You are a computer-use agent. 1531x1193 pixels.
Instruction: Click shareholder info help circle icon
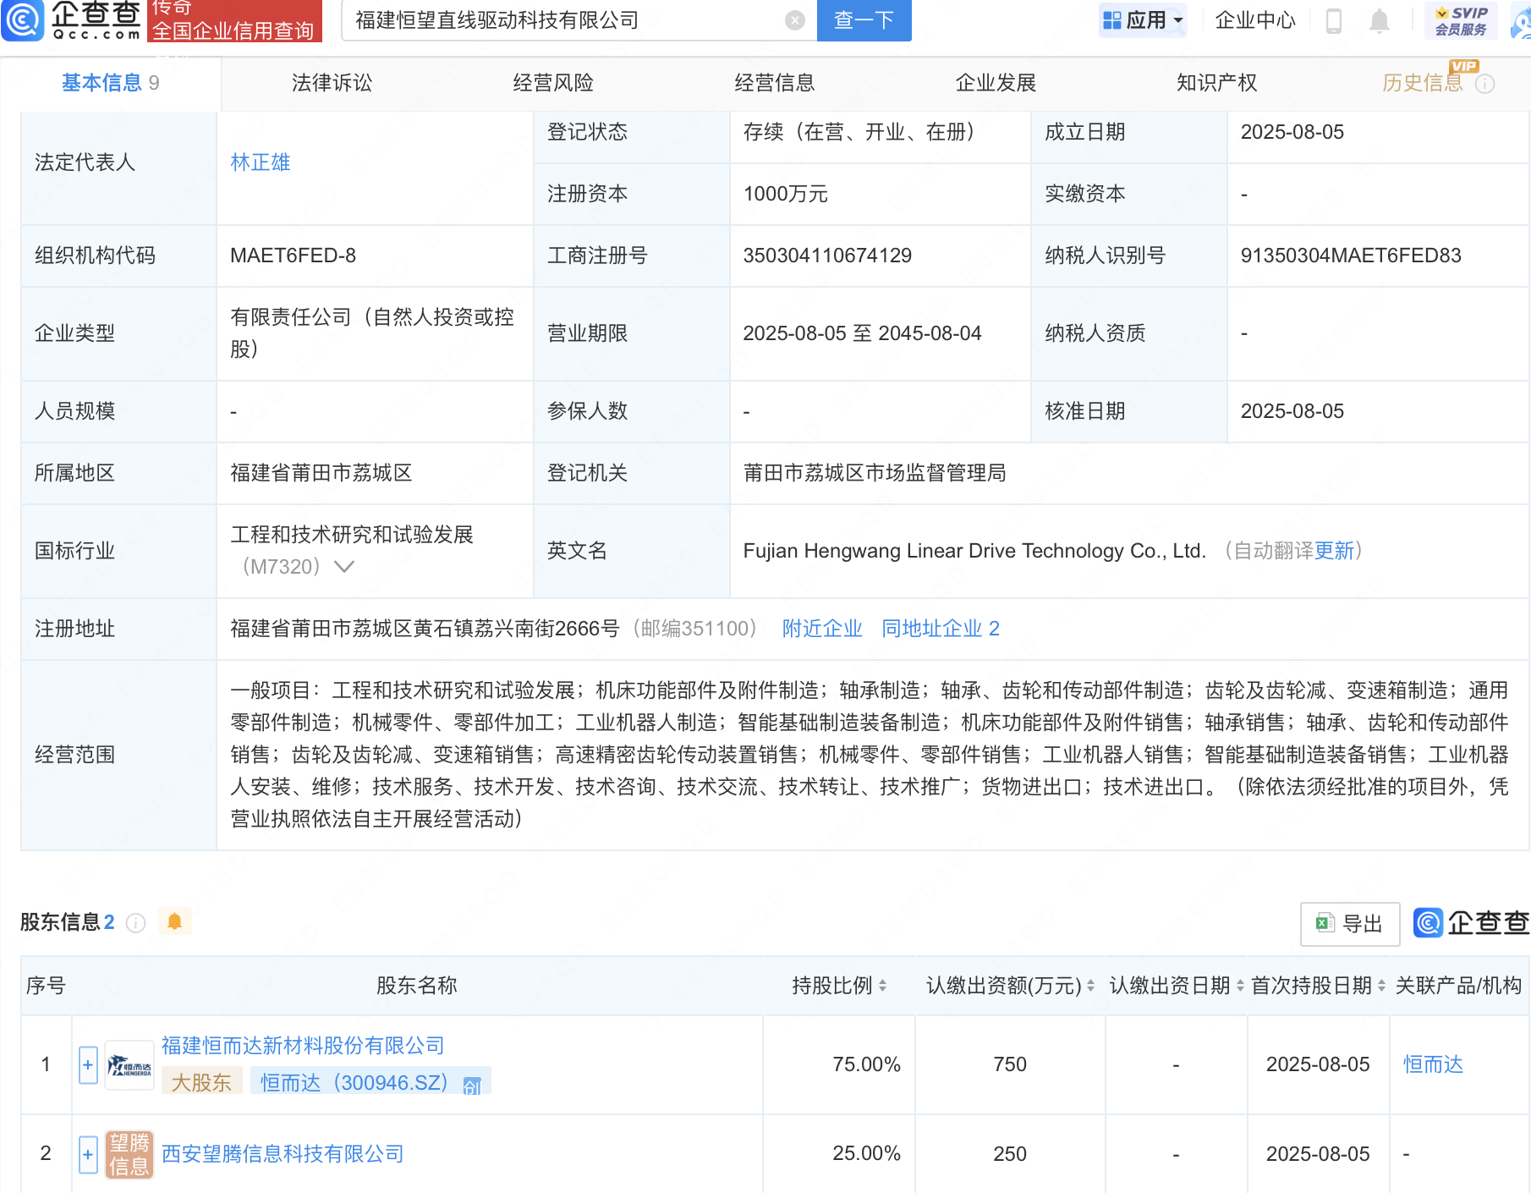point(135,922)
